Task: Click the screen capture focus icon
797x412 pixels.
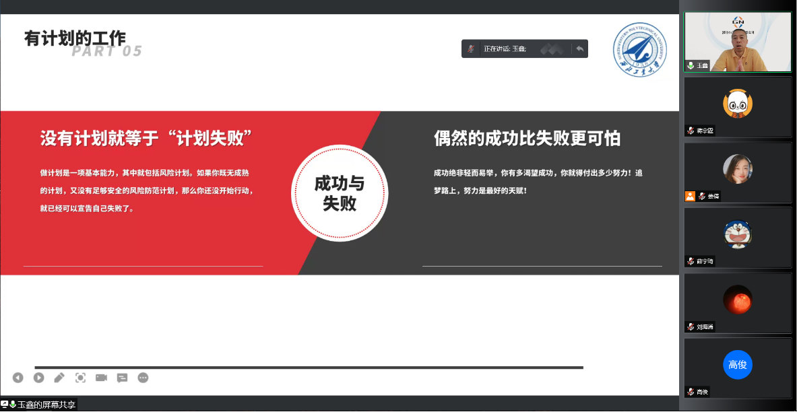Action: click(80, 378)
